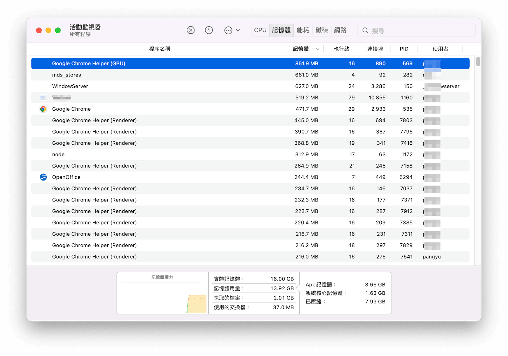Click the 記憶體用量 13.92 GB entry
This screenshot has height=356, width=508.
point(254,288)
